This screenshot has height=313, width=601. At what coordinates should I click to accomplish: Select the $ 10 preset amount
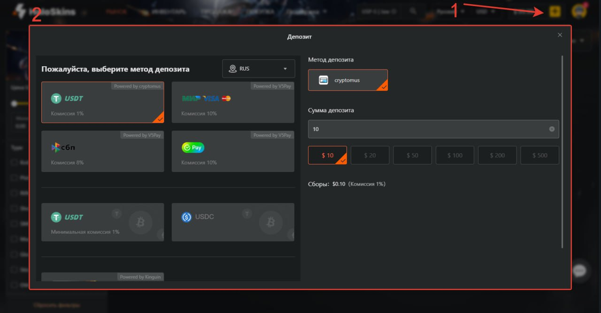coord(328,155)
